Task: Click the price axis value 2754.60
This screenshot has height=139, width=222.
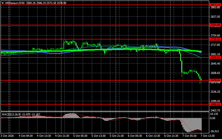Action: coord(215,35)
